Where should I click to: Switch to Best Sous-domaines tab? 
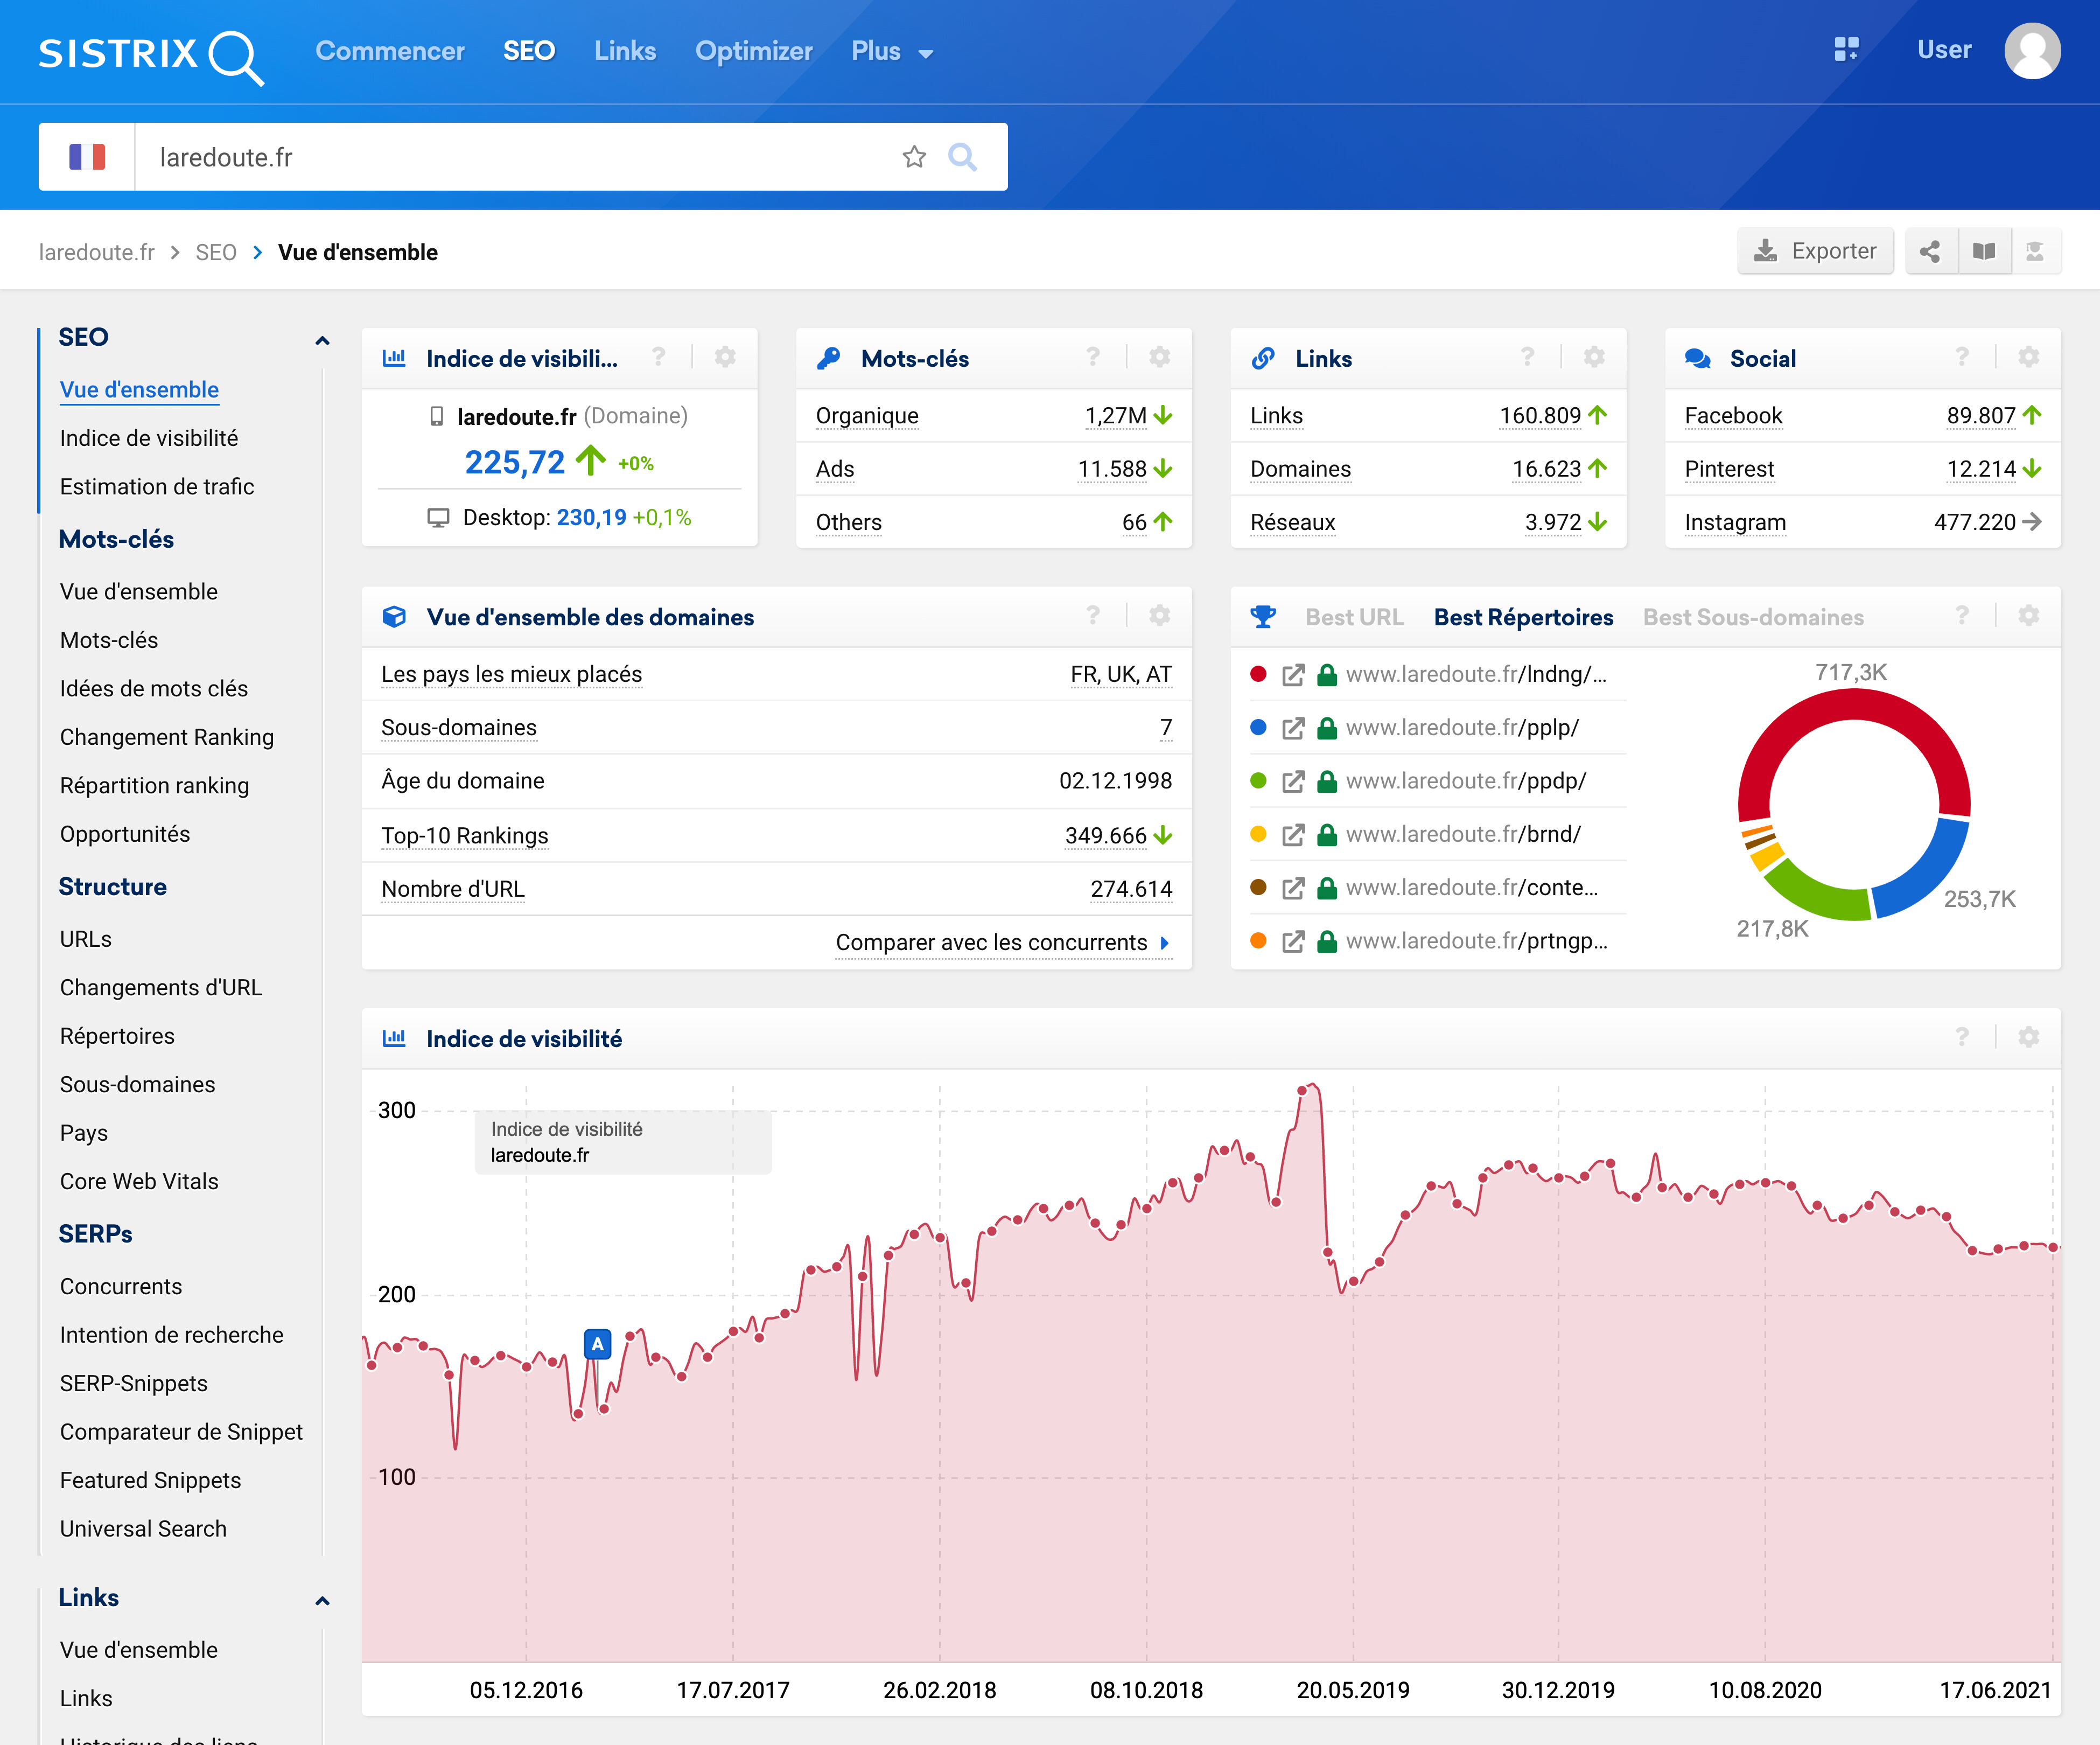[1753, 617]
